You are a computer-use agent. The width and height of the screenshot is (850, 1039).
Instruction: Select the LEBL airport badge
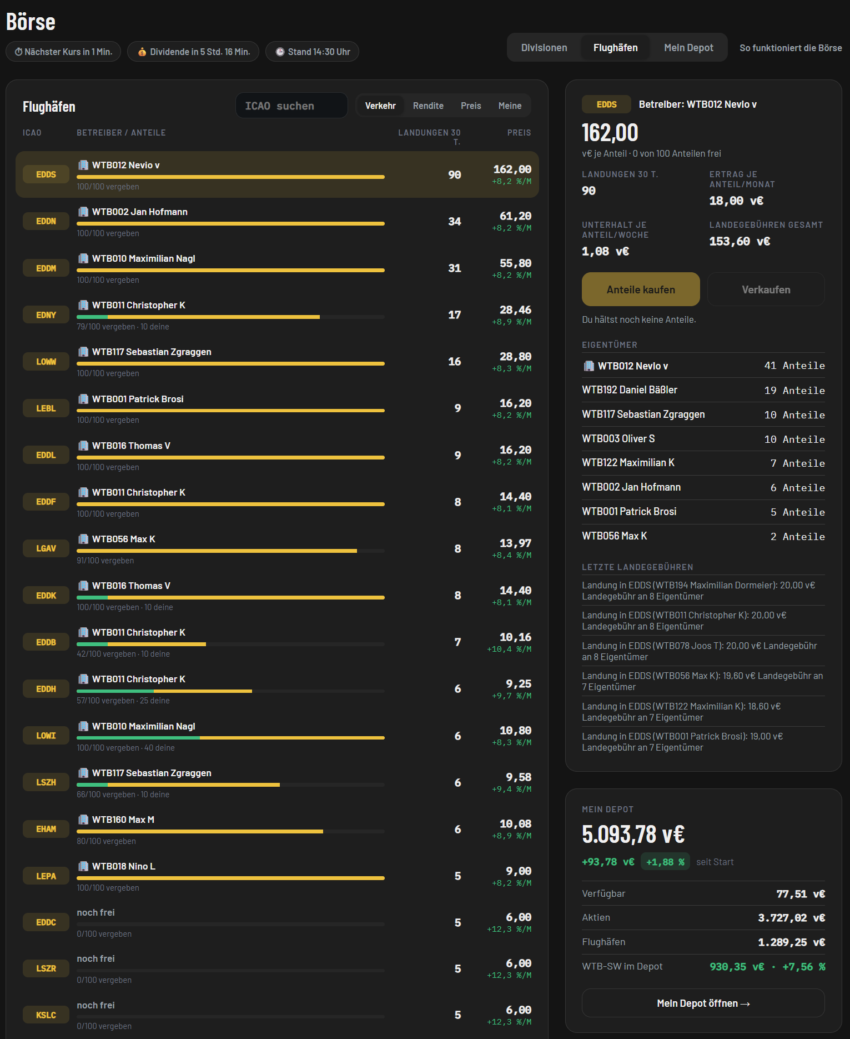pyautogui.click(x=46, y=408)
